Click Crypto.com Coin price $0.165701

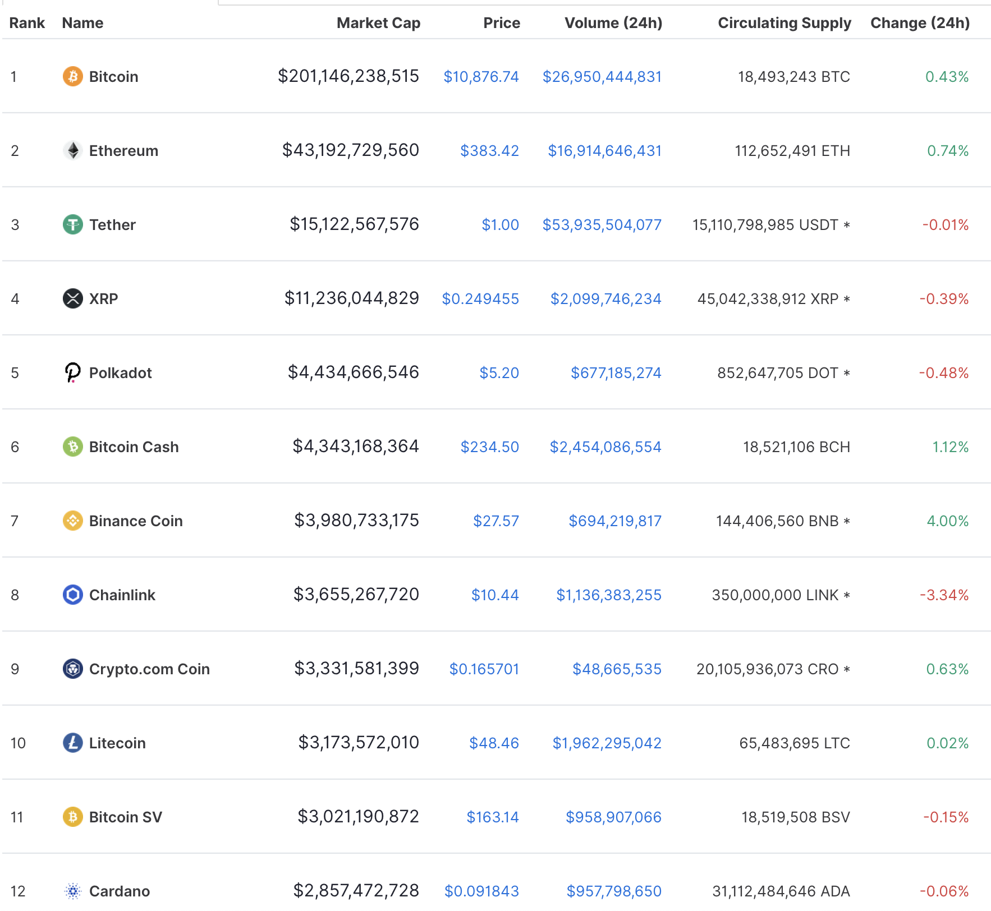[x=484, y=669]
